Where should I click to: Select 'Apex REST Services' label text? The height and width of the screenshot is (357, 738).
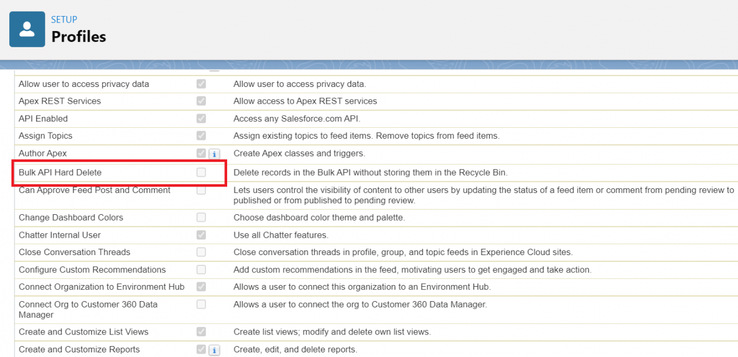(x=59, y=101)
